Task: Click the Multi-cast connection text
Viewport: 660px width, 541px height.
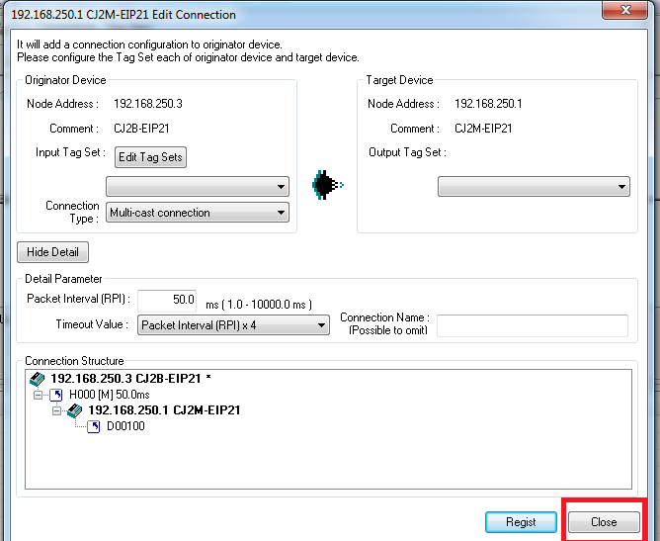Action: click(x=160, y=213)
